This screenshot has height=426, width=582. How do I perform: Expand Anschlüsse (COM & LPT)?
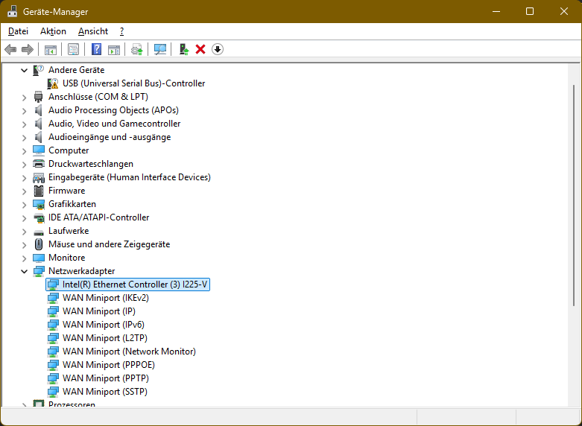point(25,98)
